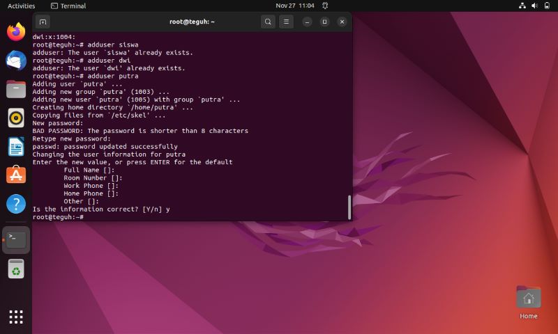Click 'Creating home directory' line

(x=113, y=107)
